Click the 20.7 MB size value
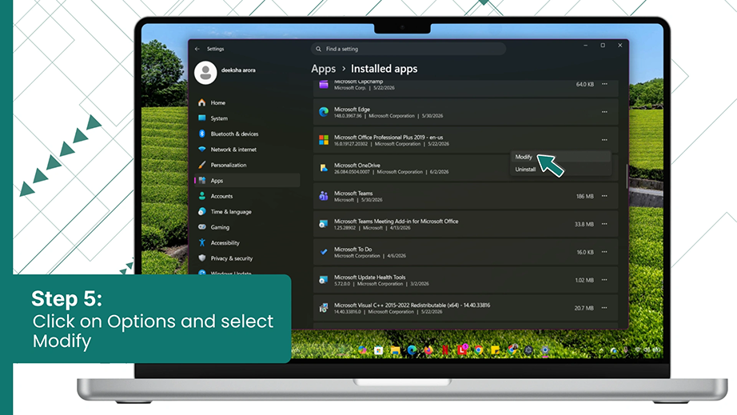Image resolution: width=737 pixels, height=415 pixels. click(584, 309)
